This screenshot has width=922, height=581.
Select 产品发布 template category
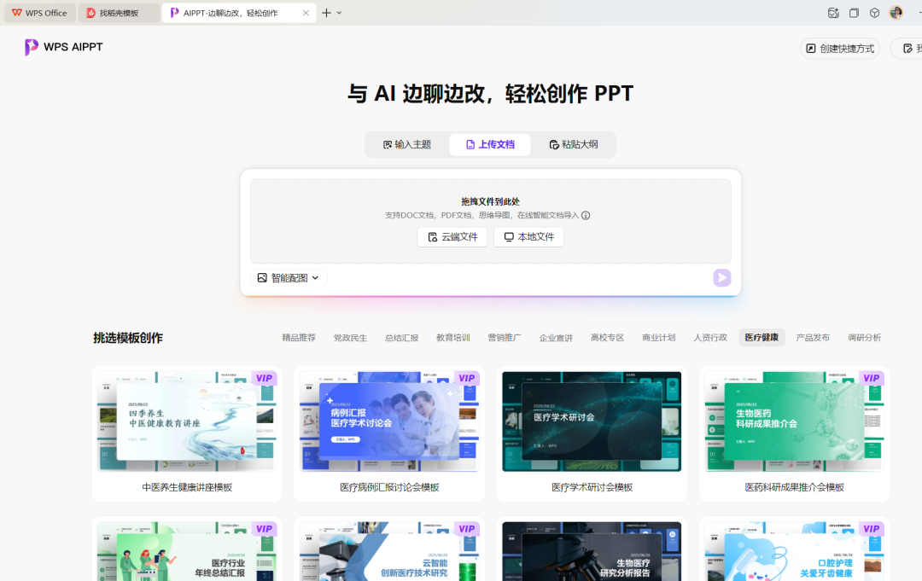coord(813,338)
